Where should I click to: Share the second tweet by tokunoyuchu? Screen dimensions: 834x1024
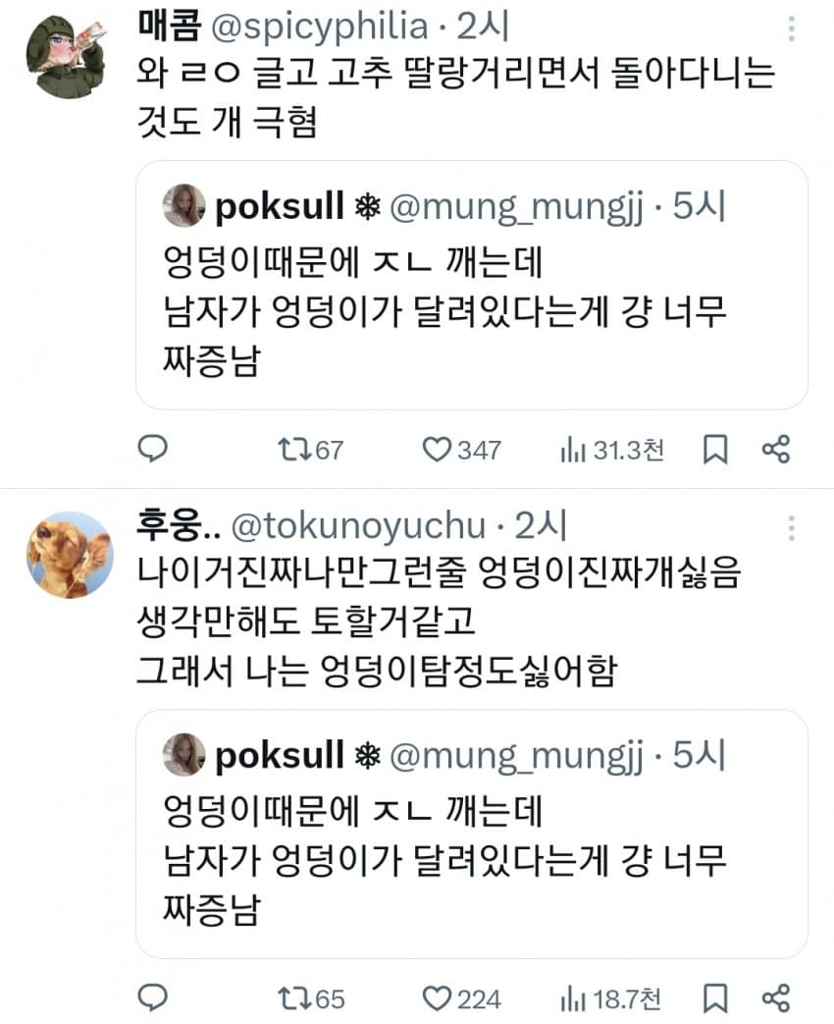click(776, 998)
